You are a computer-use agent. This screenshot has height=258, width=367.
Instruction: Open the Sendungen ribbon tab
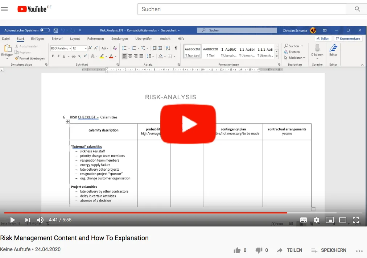[120, 39]
